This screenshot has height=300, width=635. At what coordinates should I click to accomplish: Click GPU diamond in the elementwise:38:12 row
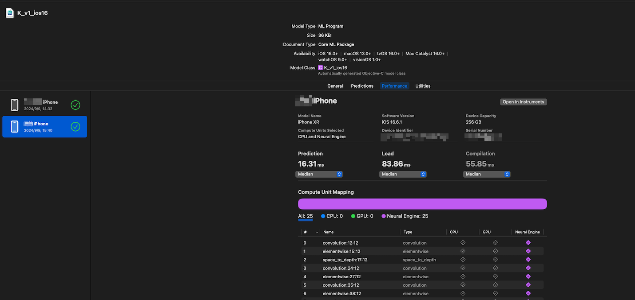pyautogui.click(x=496, y=293)
